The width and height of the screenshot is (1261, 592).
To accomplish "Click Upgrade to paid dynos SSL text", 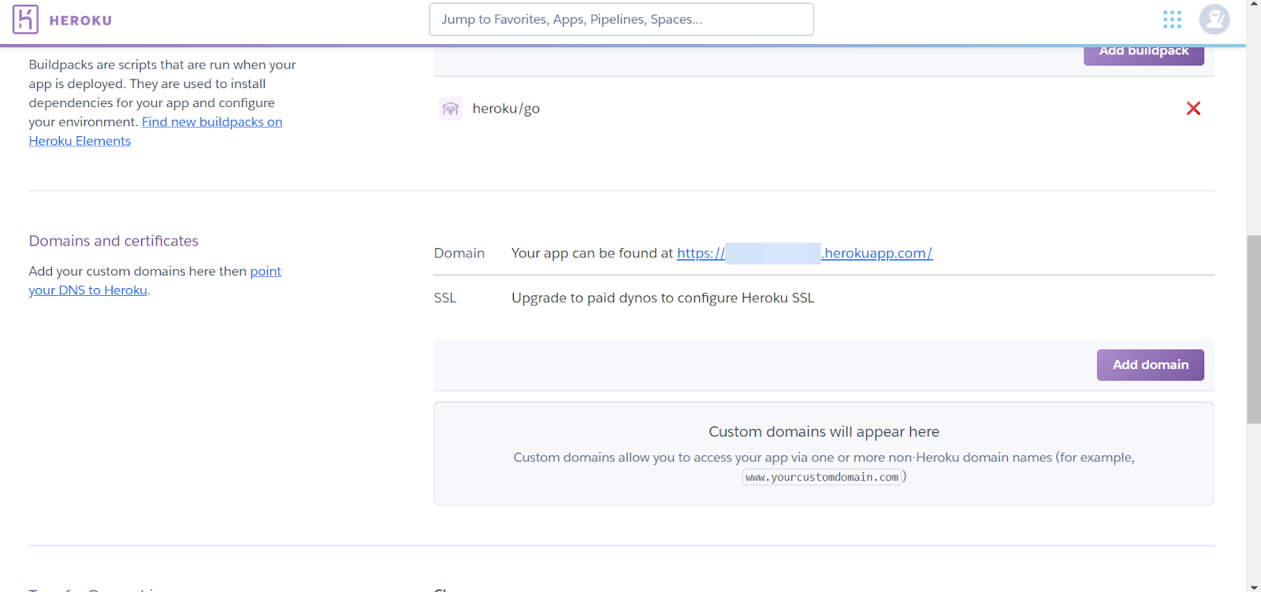I will [663, 298].
